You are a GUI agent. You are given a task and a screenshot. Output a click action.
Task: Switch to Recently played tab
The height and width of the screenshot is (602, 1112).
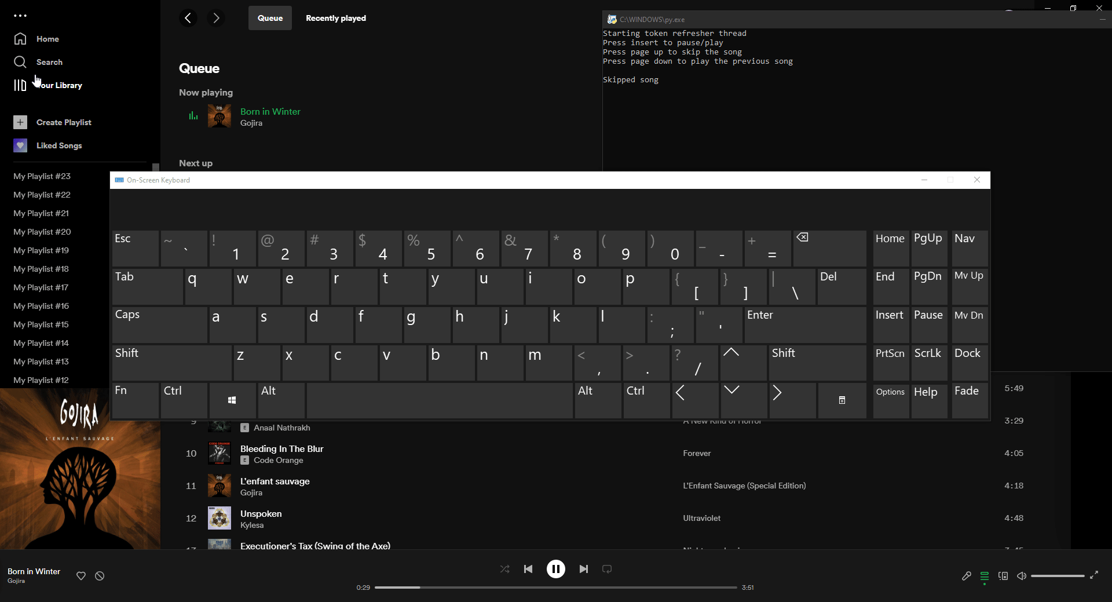point(336,18)
